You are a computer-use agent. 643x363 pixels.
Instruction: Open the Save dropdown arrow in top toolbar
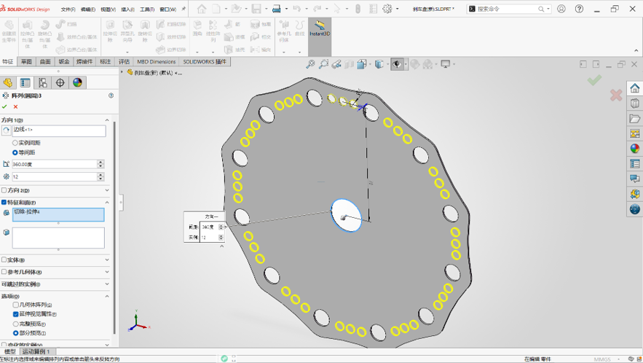266,9
